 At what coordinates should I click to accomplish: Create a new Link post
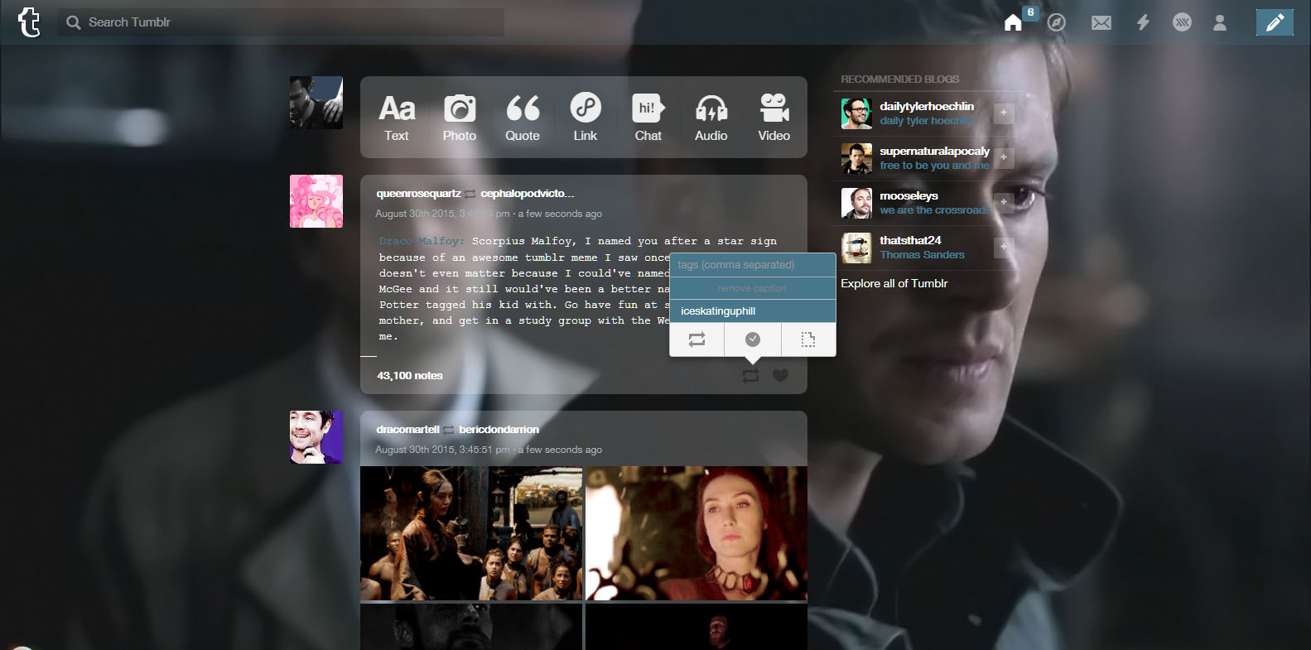(586, 118)
